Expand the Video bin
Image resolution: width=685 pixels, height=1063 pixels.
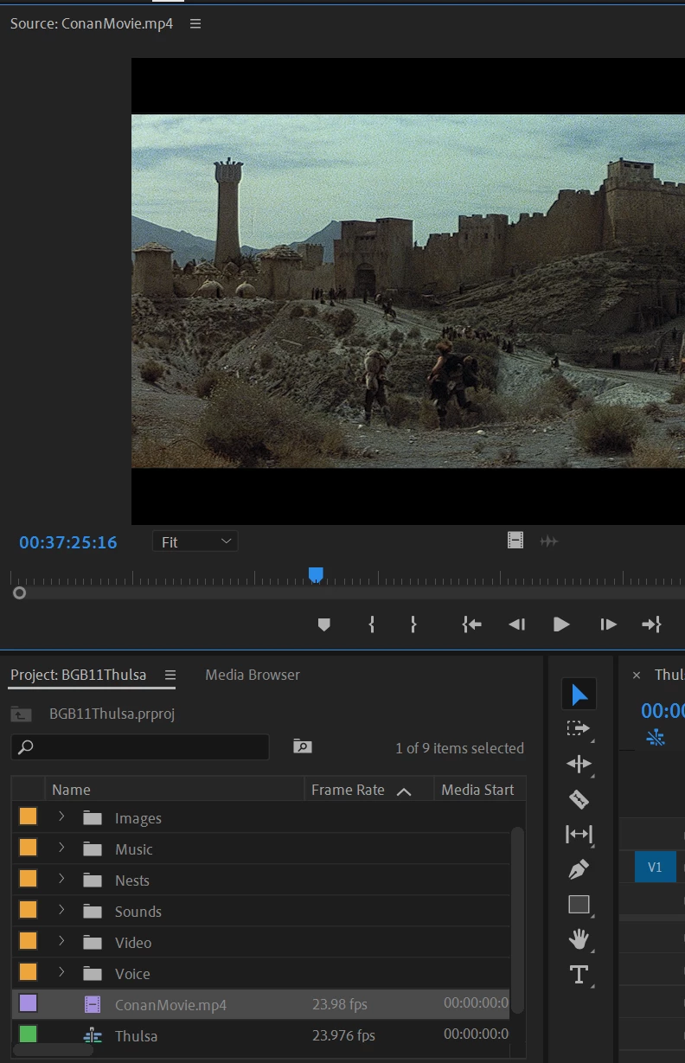[61, 941]
